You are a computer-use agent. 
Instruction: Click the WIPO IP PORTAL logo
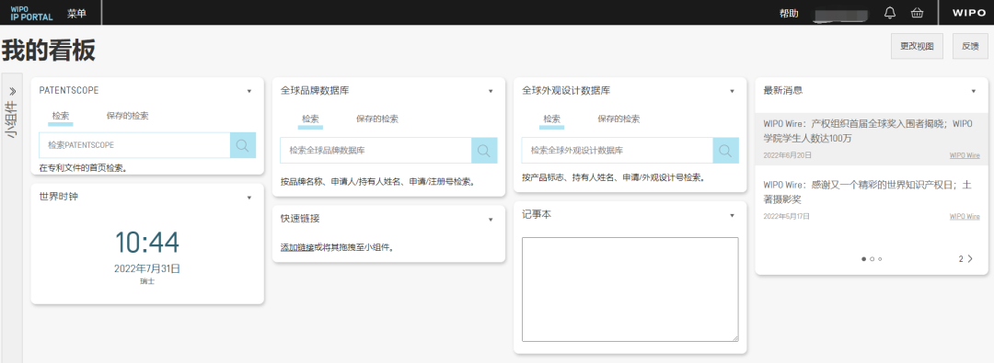[31, 13]
